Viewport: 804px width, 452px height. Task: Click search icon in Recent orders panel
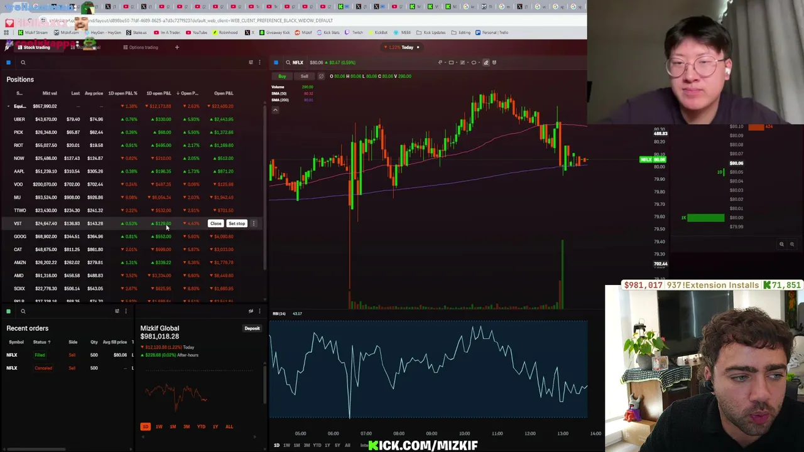click(23, 311)
